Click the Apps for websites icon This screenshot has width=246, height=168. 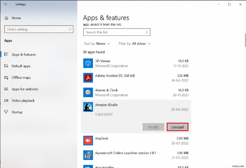click(6, 89)
